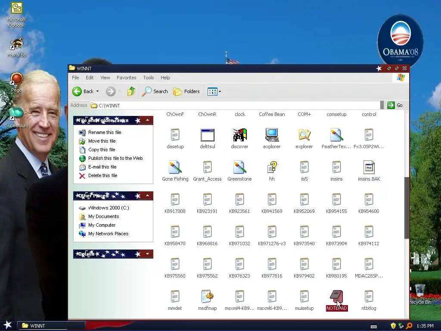
Task: Select the iis5 log file
Action: (304, 171)
